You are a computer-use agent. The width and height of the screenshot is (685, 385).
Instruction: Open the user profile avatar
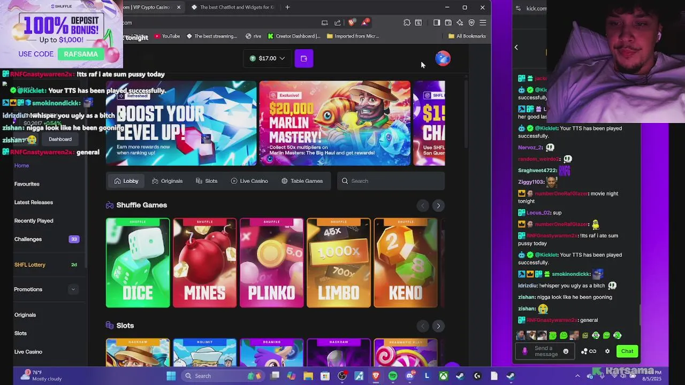pos(443,58)
